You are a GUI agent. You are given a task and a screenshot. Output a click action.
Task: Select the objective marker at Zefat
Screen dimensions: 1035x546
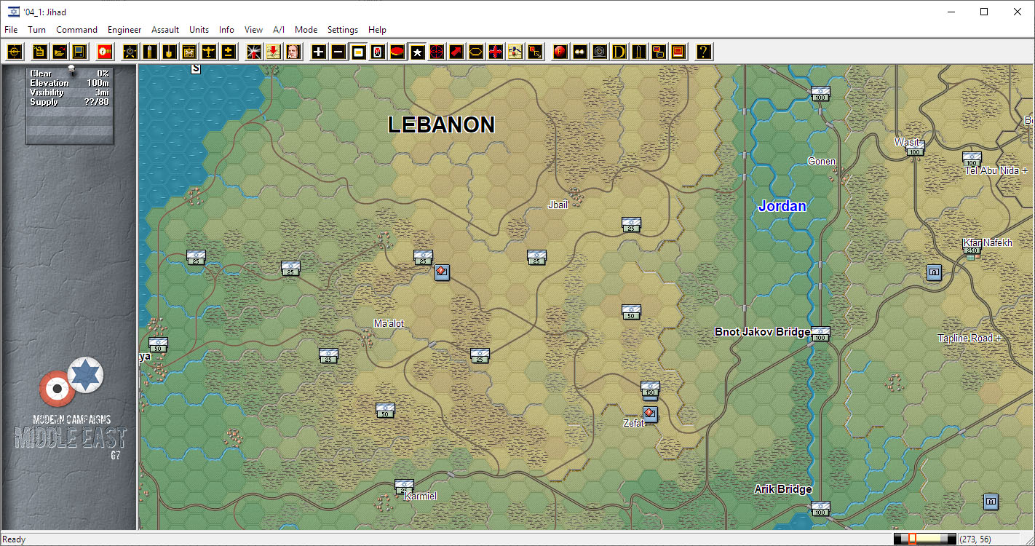(650, 414)
